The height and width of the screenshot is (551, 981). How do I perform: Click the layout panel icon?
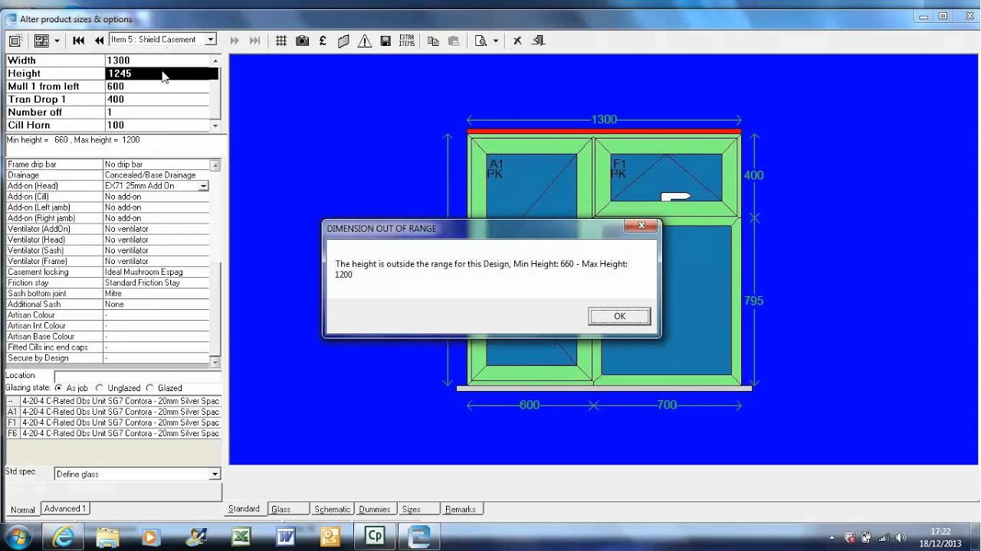pyautogui.click(x=41, y=41)
